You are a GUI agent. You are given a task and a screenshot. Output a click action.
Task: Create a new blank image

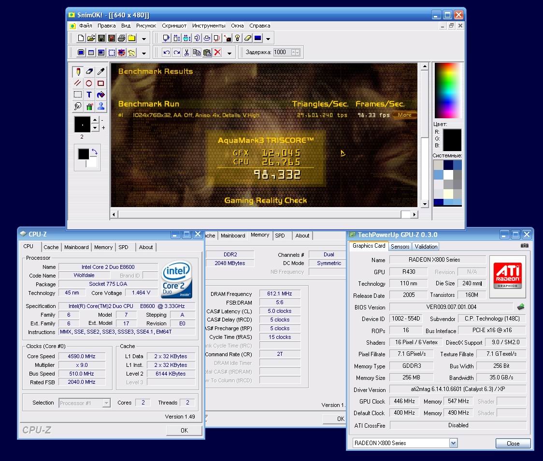point(81,38)
